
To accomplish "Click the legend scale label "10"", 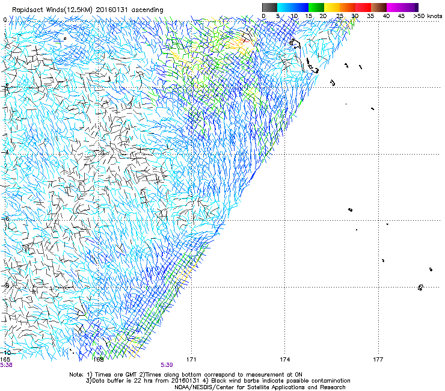I will click(294, 16).
